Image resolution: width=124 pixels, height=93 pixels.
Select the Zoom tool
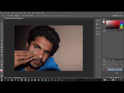click(x=2, y=67)
